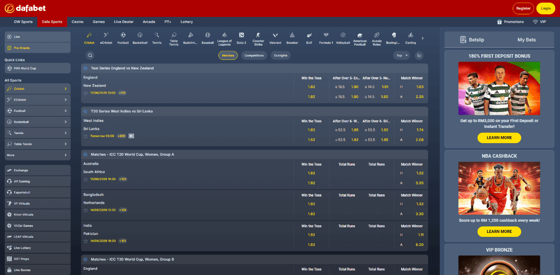Open +205 markets for West Indies match
Viewport: 560px width, 275px height.
121,136
